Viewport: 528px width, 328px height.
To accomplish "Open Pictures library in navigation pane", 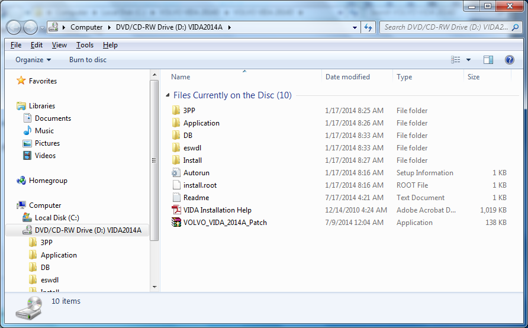I will point(47,143).
